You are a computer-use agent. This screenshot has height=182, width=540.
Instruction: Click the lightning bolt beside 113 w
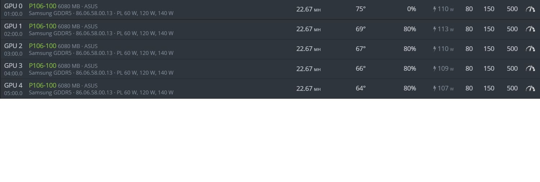(x=435, y=29)
